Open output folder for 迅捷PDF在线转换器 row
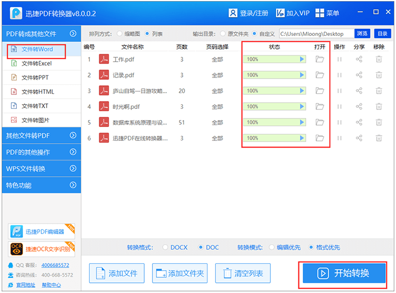This screenshot has width=396, height=293. [320, 138]
